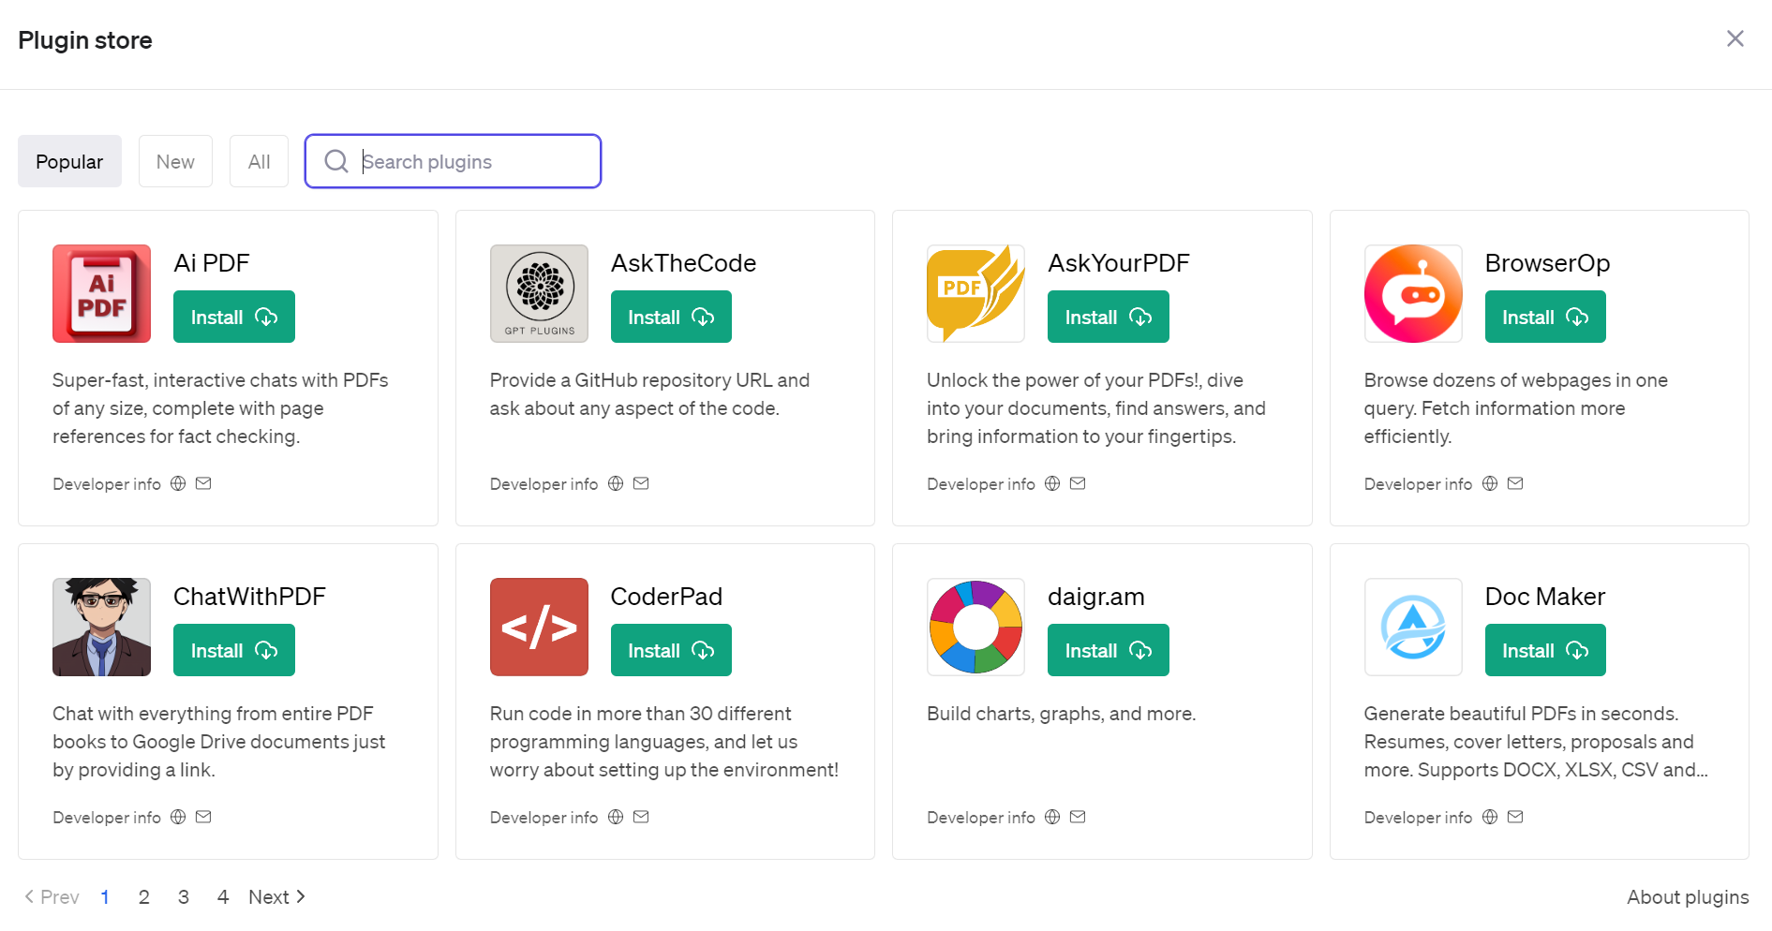1772x931 pixels.
Task: Open ChatWithPDF developer website globe icon
Action: (x=178, y=817)
